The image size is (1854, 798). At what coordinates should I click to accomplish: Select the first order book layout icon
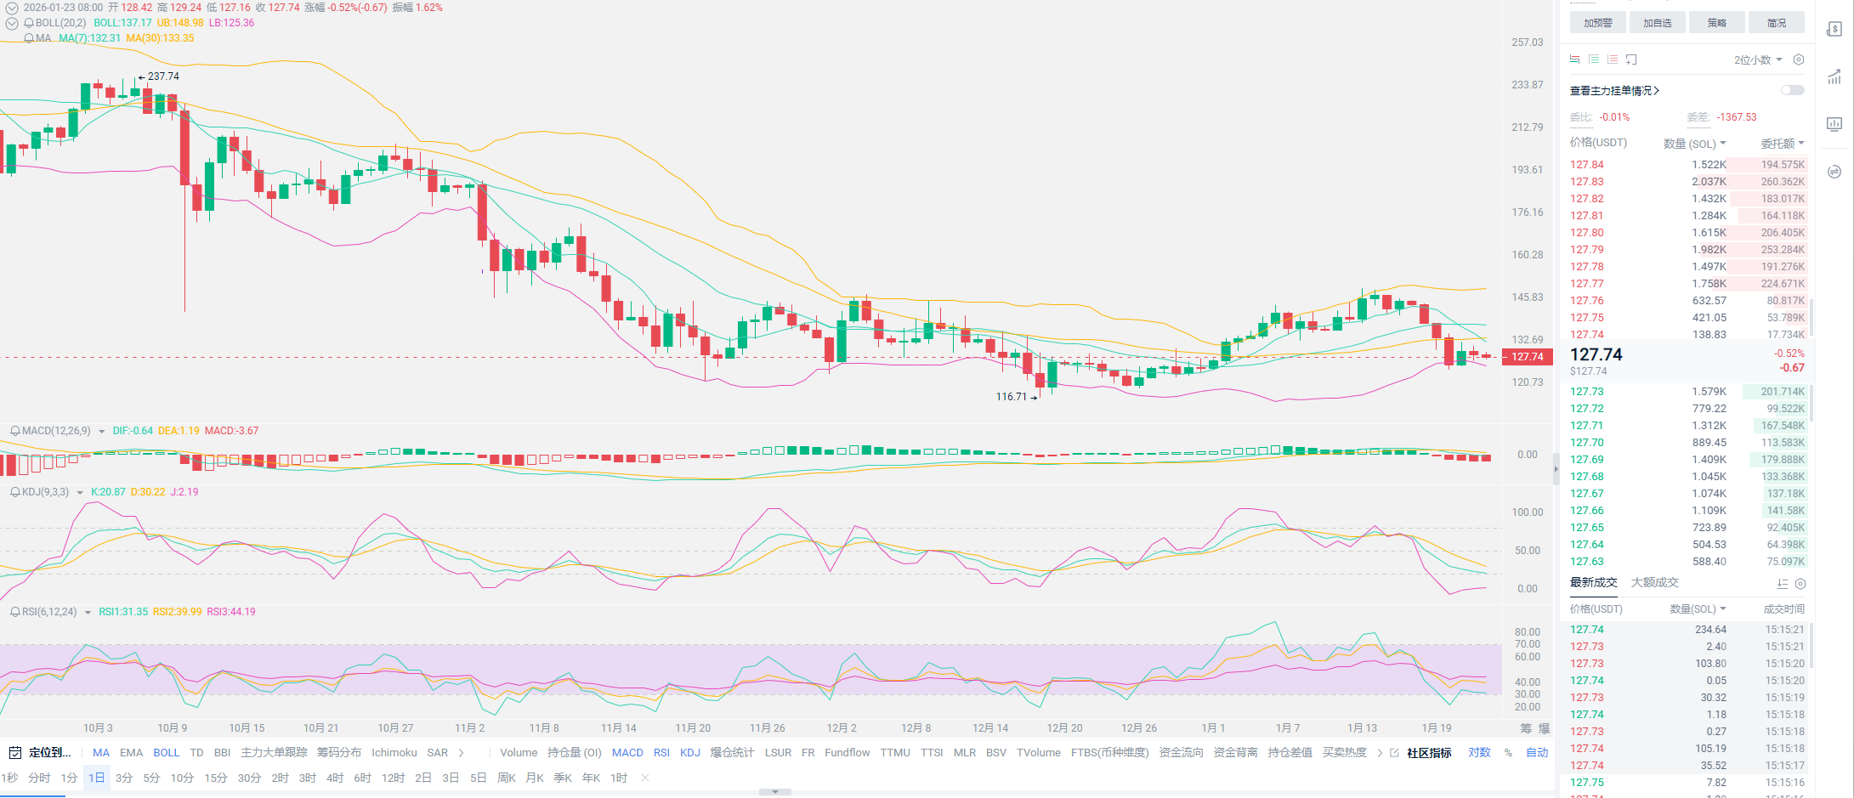pyautogui.click(x=1574, y=59)
